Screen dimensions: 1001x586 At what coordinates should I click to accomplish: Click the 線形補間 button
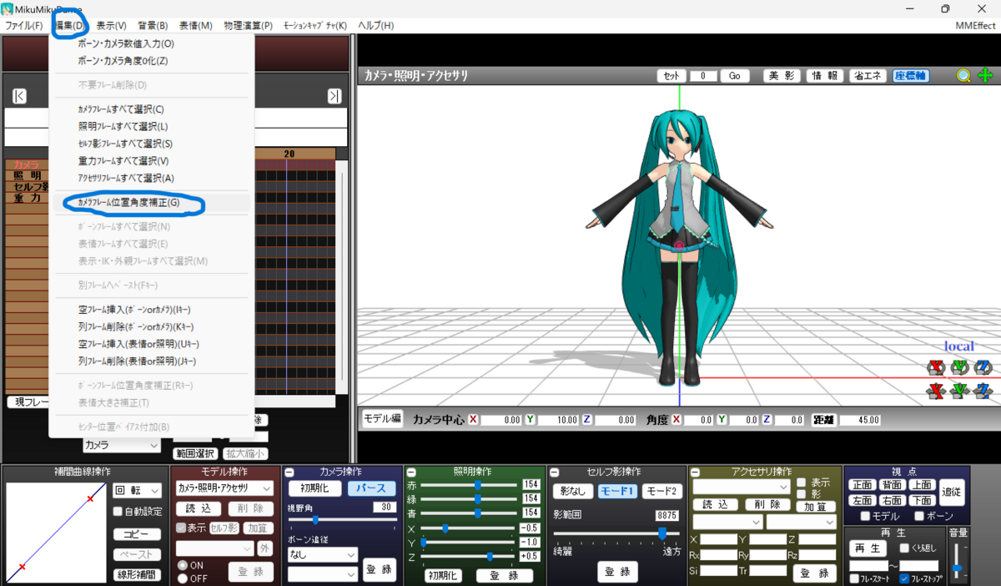[137, 574]
